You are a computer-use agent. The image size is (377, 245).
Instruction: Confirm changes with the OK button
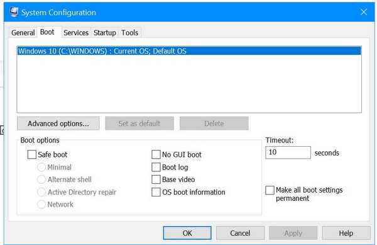point(187,233)
